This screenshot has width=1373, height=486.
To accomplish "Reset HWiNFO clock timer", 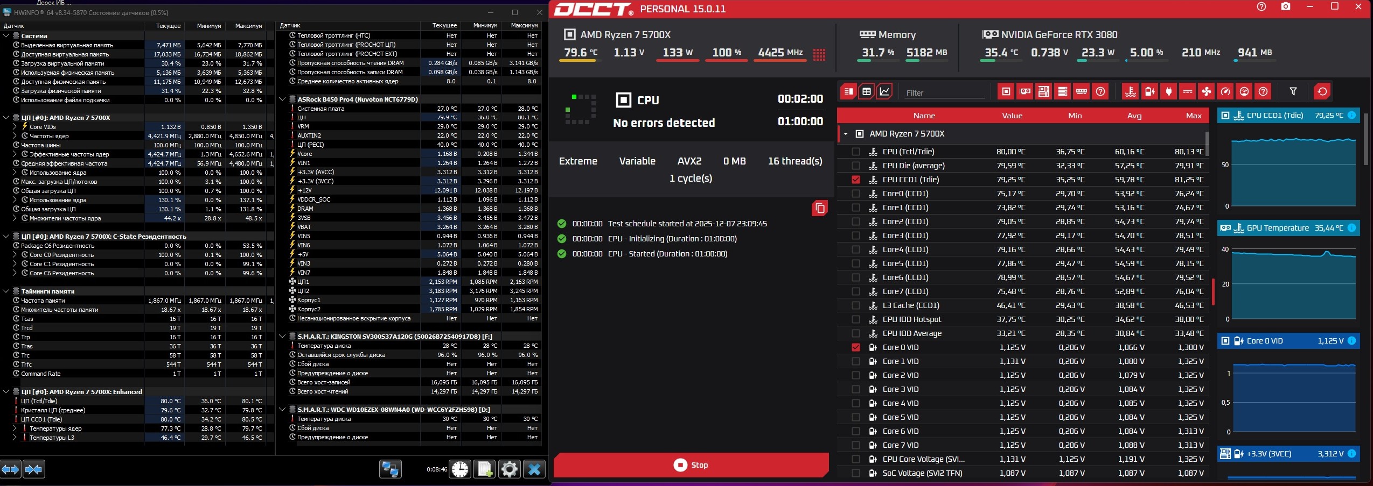I will pyautogui.click(x=460, y=469).
